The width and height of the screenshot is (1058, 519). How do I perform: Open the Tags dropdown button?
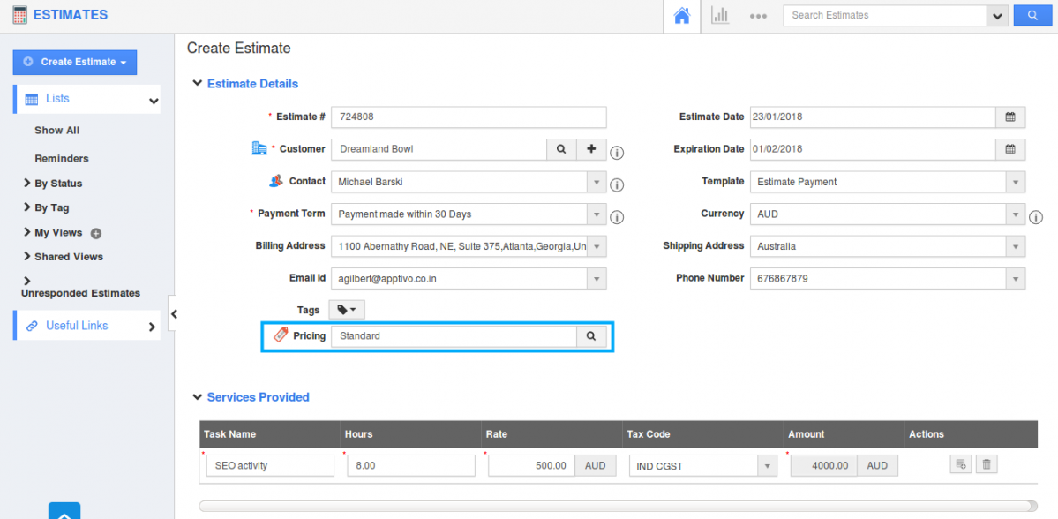coord(347,310)
